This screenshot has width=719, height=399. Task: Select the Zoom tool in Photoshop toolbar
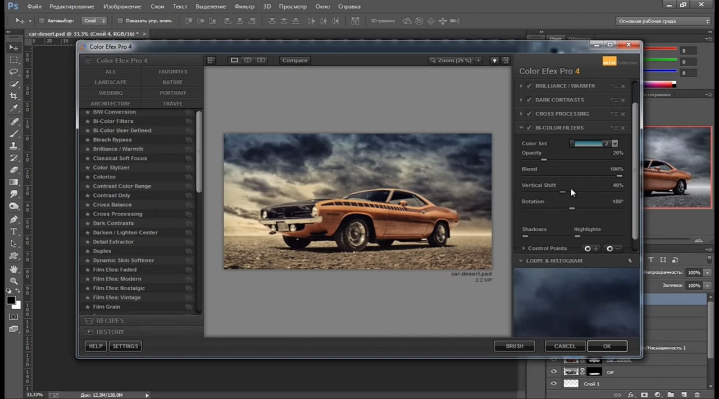pos(14,281)
